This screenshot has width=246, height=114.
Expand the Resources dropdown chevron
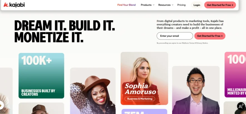173,5
